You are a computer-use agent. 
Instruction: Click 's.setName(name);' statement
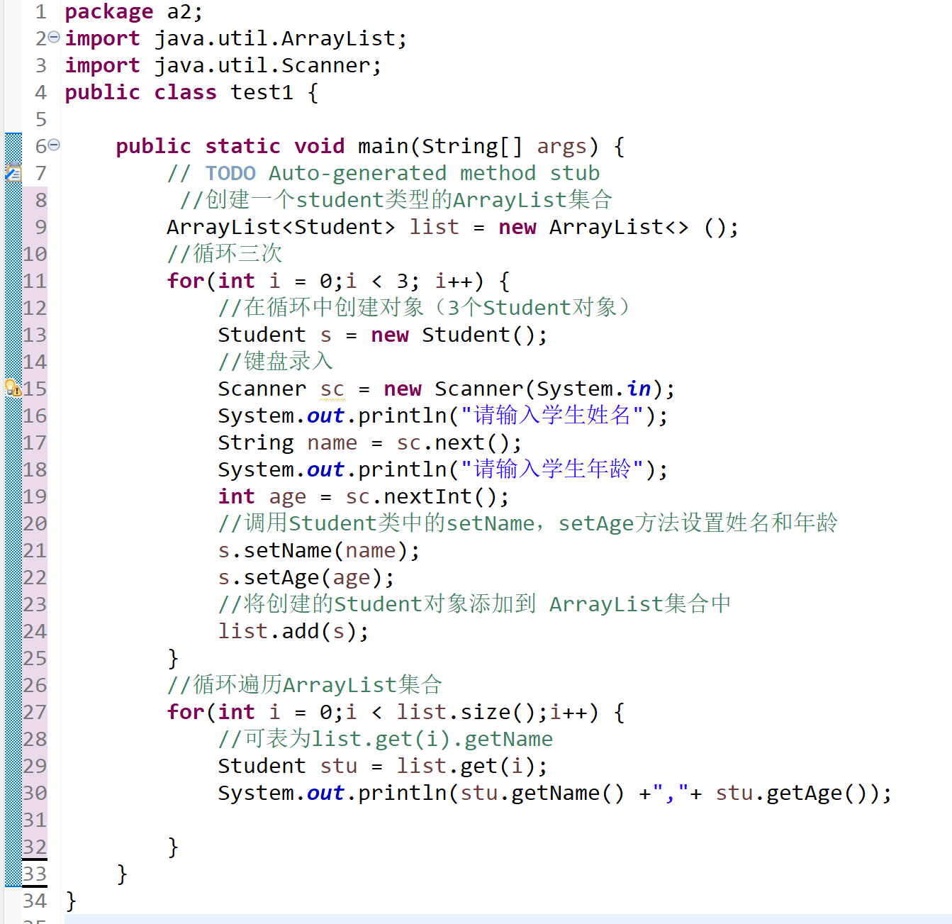coord(319,550)
